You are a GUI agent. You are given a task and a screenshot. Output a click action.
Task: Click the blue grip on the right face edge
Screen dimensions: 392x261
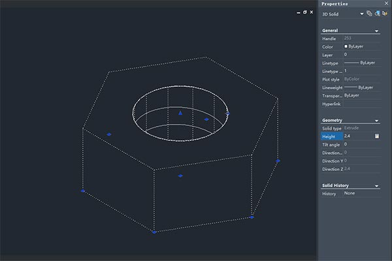[278, 161]
